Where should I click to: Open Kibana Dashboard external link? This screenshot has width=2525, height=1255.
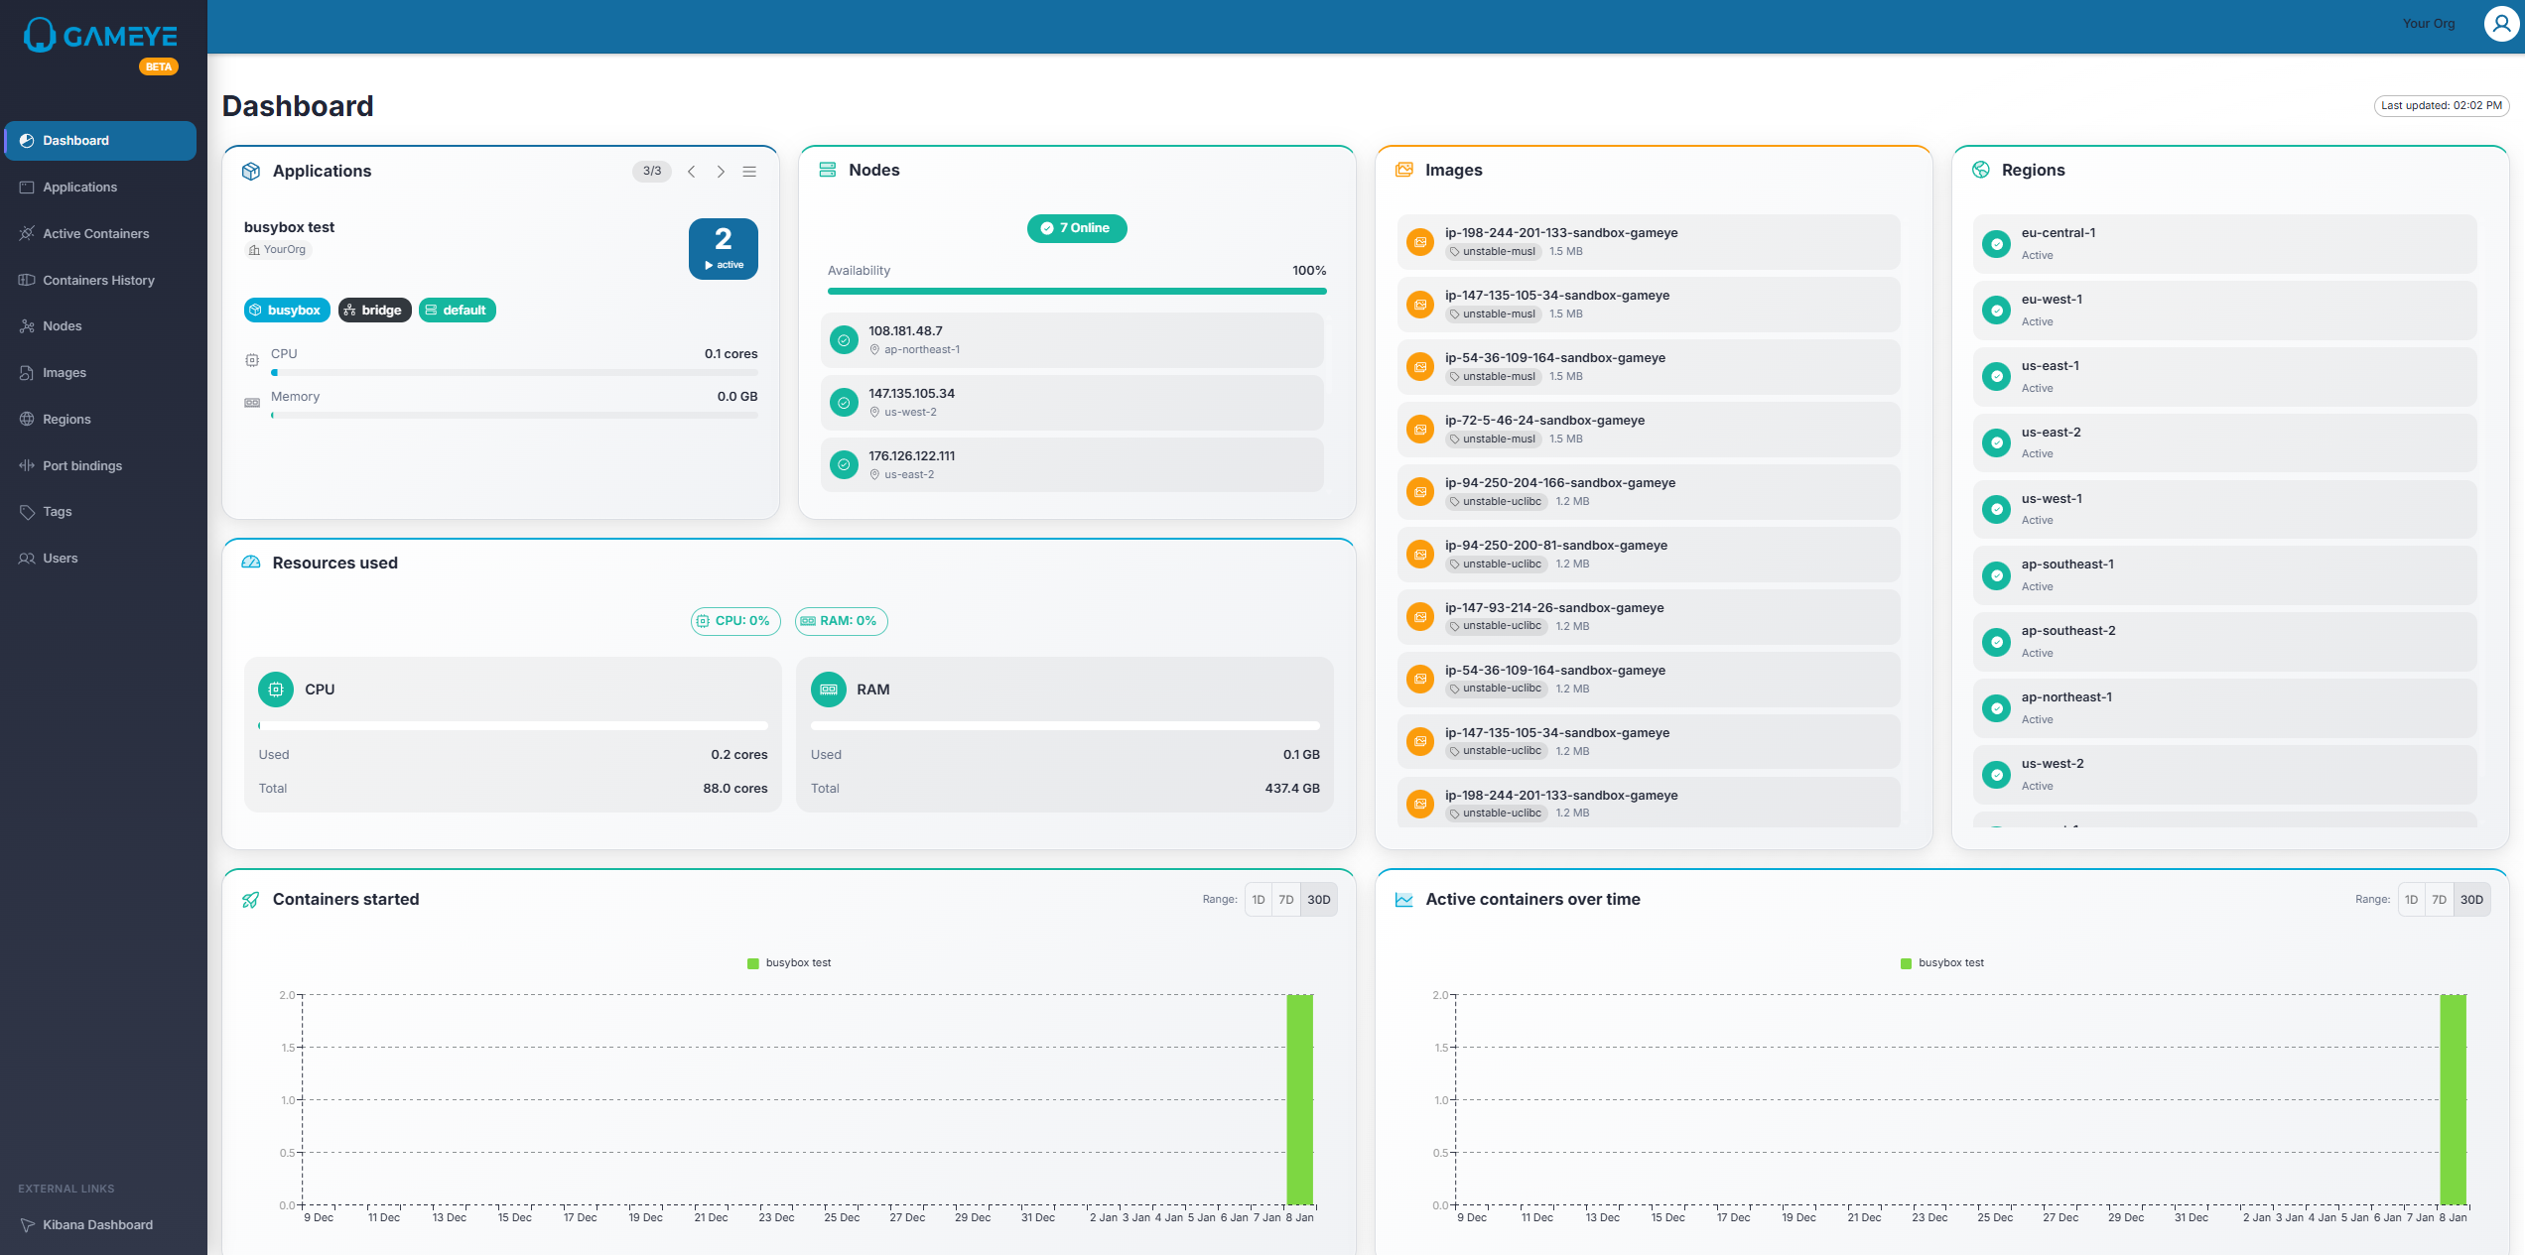tap(97, 1224)
